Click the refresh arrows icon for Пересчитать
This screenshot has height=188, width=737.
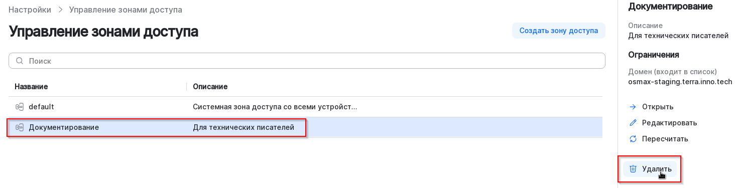click(633, 139)
